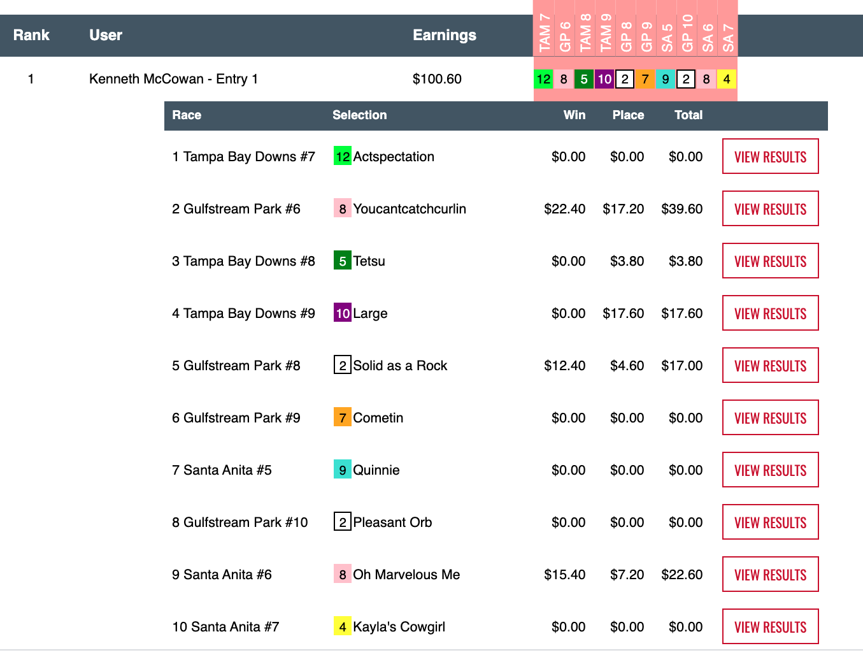The width and height of the screenshot is (863, 655).
Task: Select the TAM 7 column header
Action: (x=544, y=33)
